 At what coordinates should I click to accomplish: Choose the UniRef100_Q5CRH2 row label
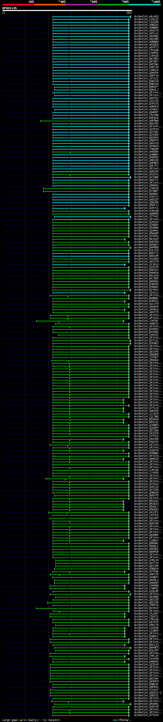pos(146,704)
